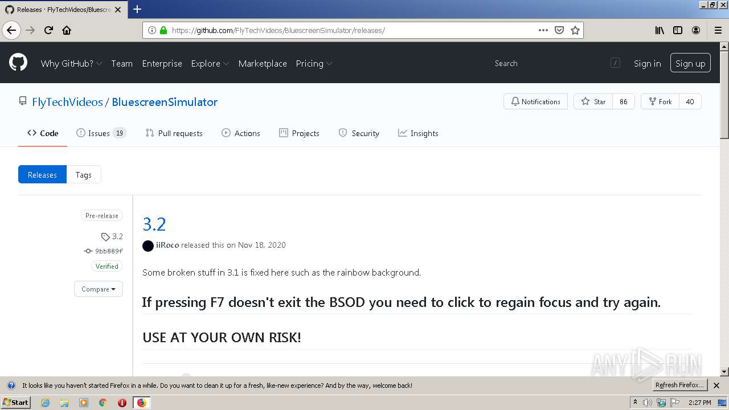Open the 40 forks count
This screenshot has width=729, height=410.
coord(690,101)
